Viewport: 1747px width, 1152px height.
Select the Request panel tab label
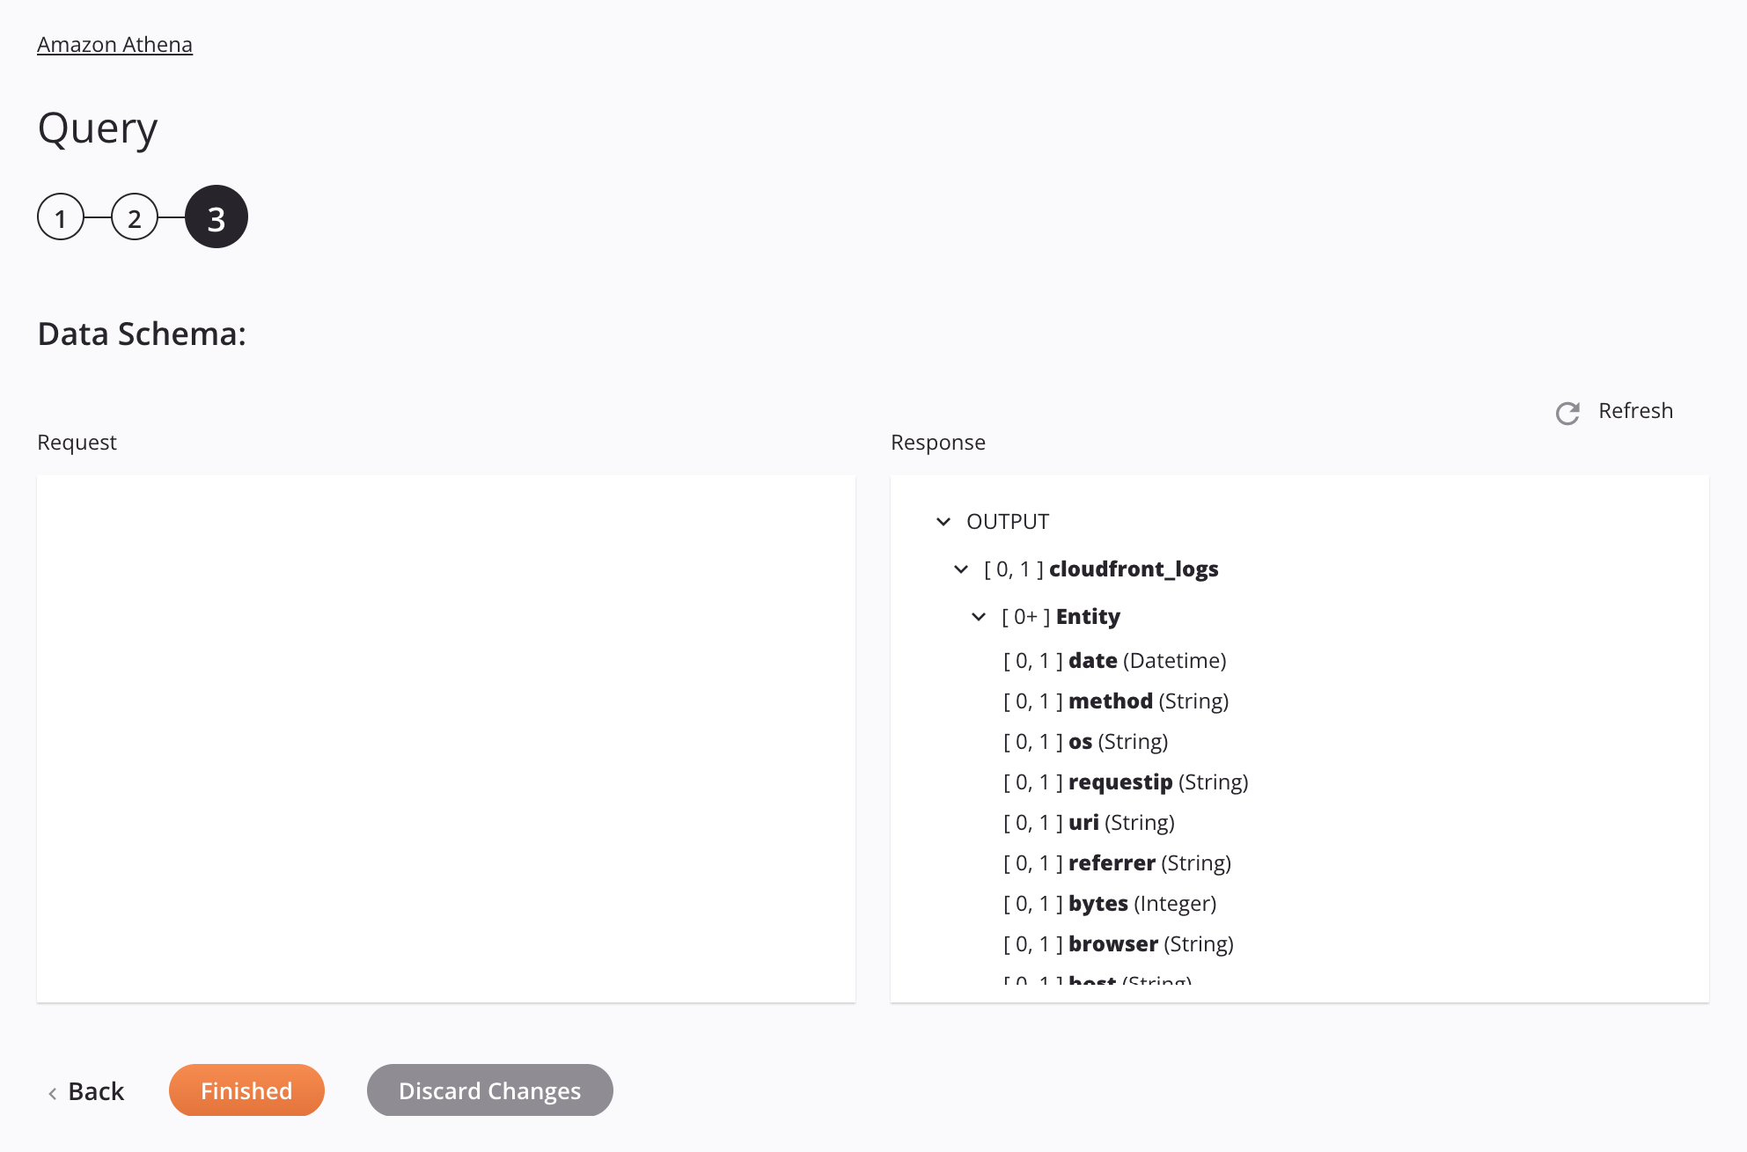click(77, 443)
